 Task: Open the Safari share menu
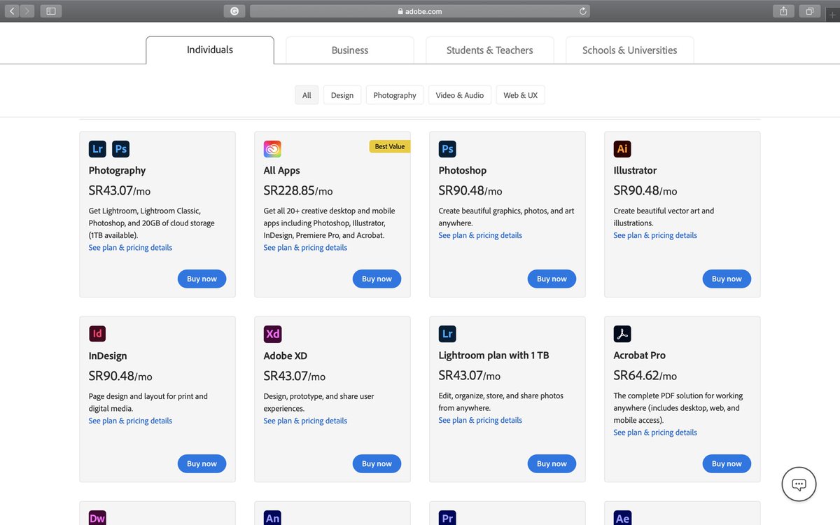(783, 11)
